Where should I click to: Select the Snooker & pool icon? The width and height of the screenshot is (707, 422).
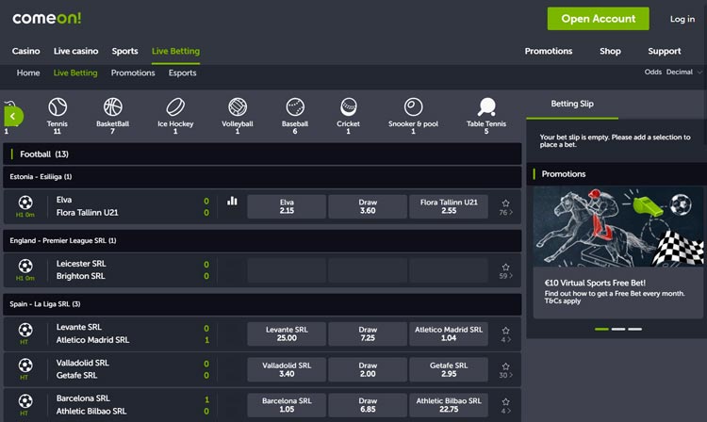(413, 107)
